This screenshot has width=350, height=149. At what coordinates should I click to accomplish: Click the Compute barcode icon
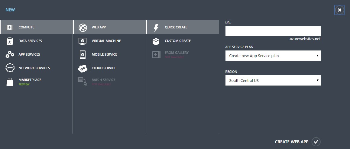point(10,28)
